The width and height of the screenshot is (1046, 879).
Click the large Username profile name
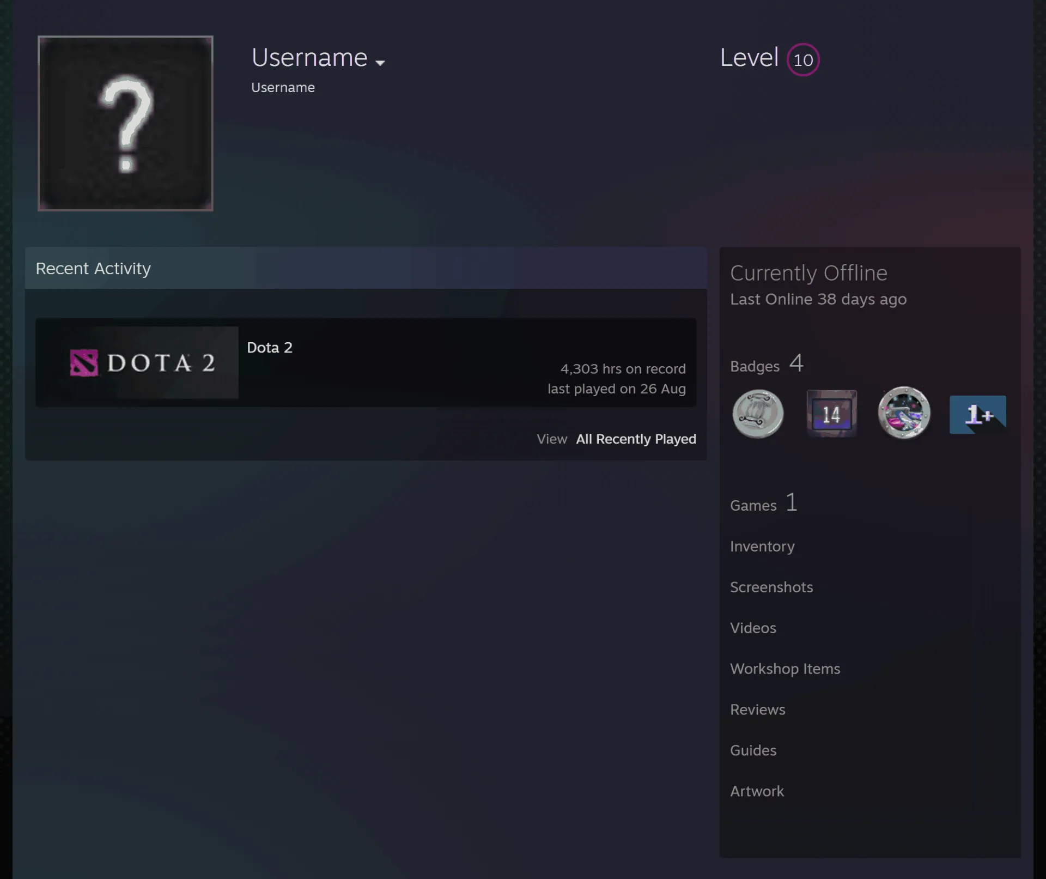(309, 58)
